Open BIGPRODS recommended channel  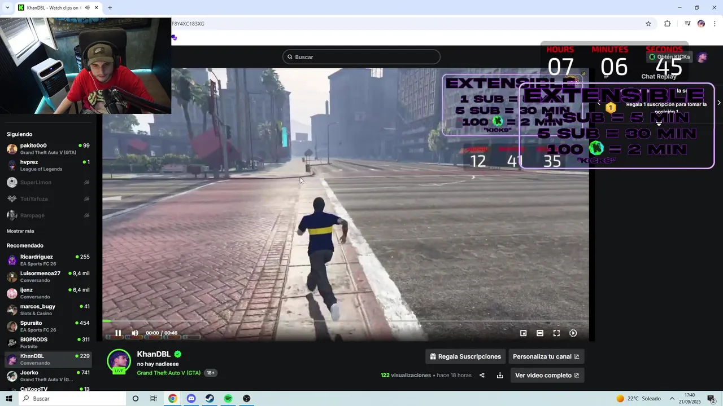point(48,343)
